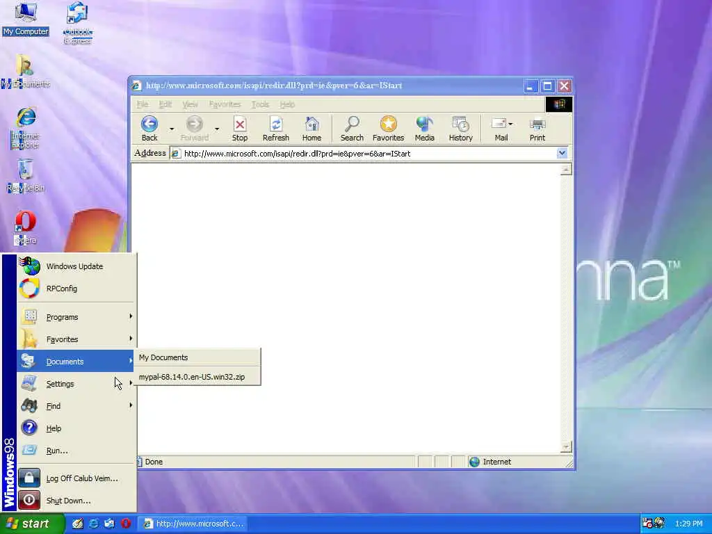Select Outlook Express desktop icon

tap(77, 23)
